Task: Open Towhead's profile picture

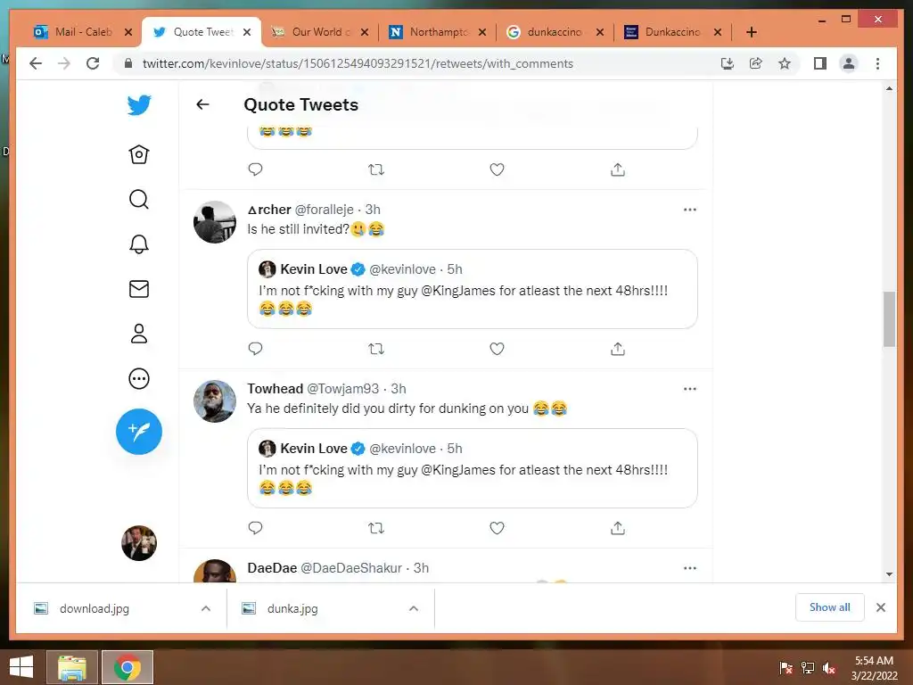Action: pyautogui.click(x=215, y=401)
